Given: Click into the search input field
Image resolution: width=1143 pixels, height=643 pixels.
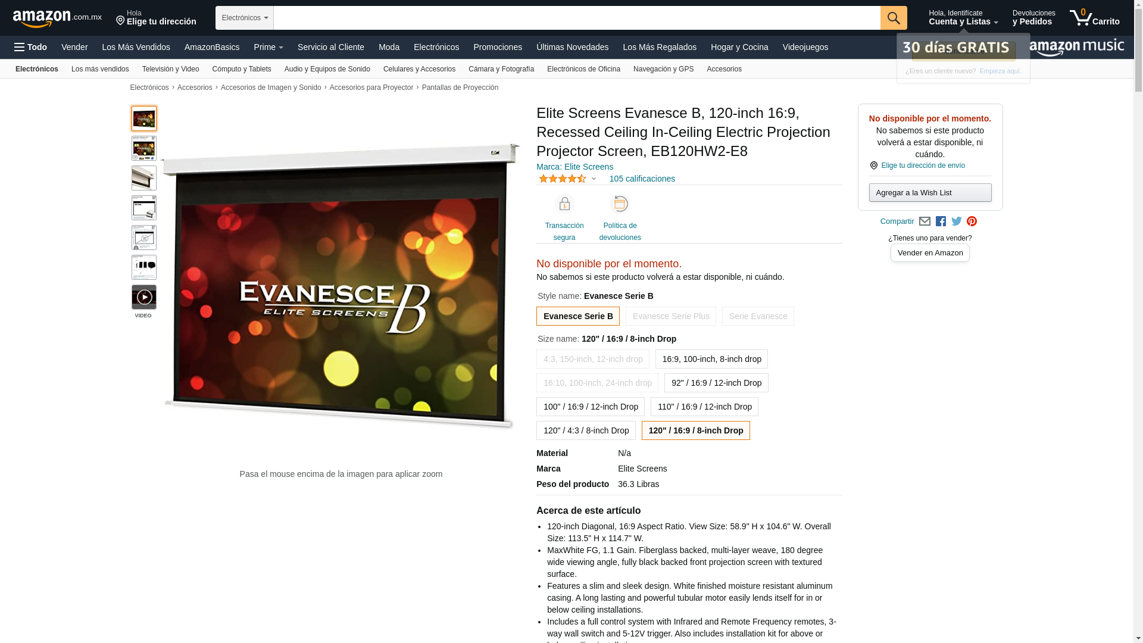Looking at the screenshot, I should point(576,18).
